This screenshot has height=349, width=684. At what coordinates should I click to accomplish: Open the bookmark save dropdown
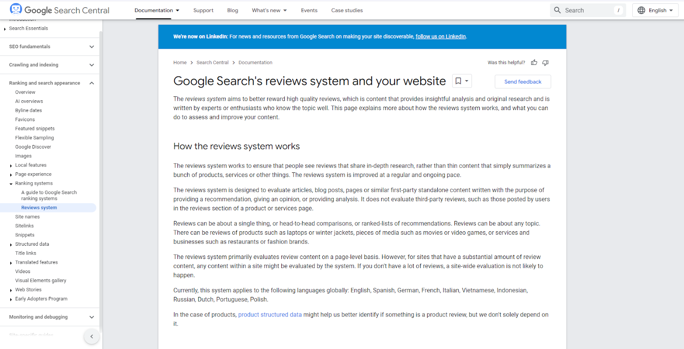[462, 81]
